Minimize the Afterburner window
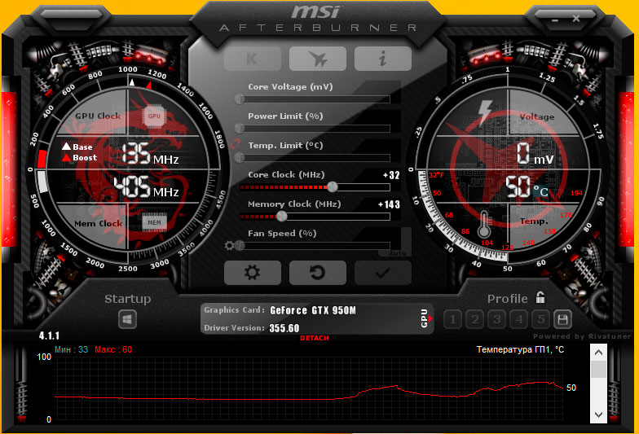This screenshot has height=434, width=639. [554, 20]
